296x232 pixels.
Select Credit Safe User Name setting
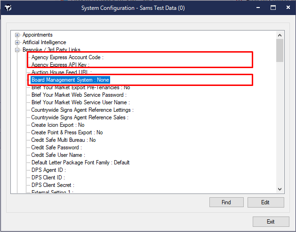[58, 155]
